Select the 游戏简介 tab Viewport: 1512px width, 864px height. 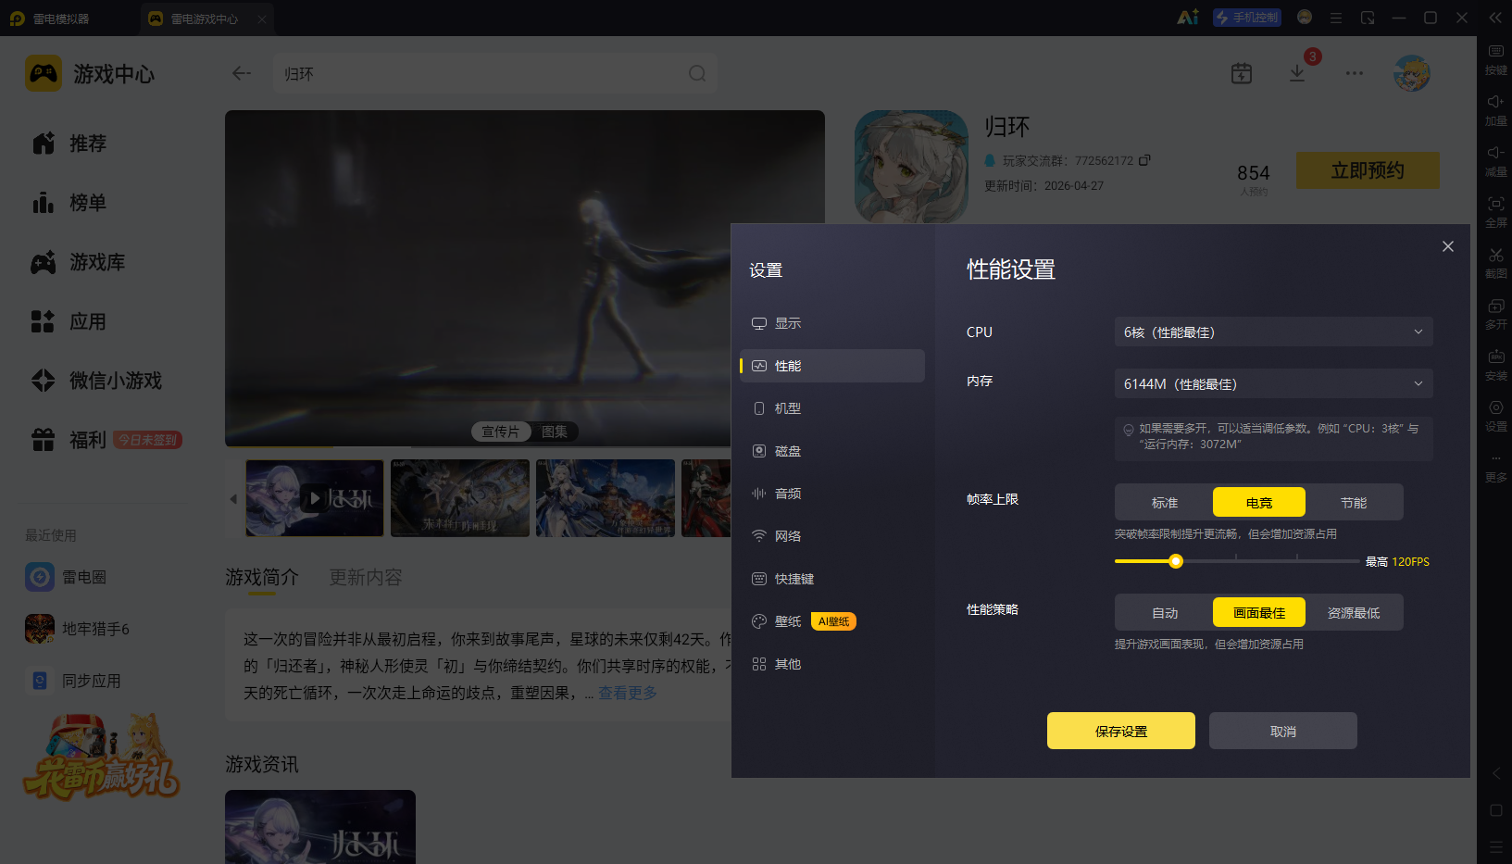262,577
